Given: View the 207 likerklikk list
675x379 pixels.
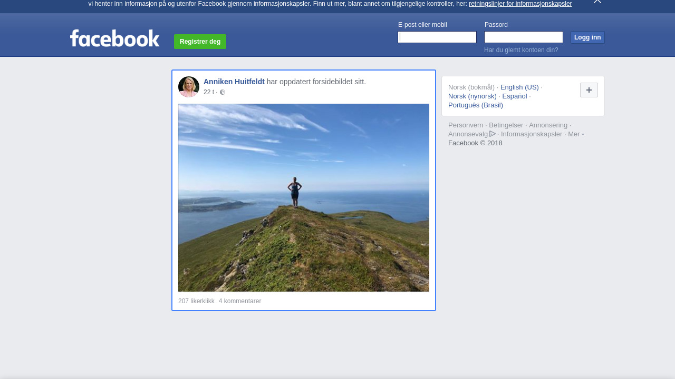Looking at the screenshot, I should click(x=196, y=301).
